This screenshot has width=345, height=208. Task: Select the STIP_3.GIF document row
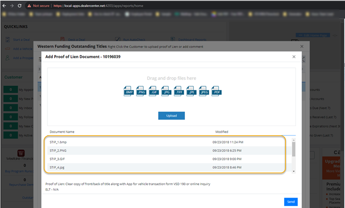pos(170,159)
